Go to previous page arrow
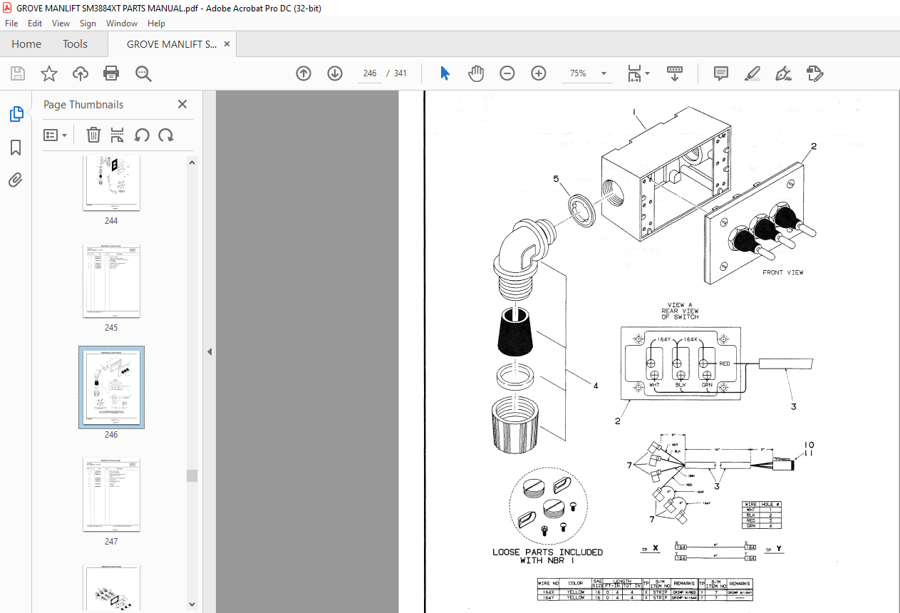900x613 pixels. [304, 73]
